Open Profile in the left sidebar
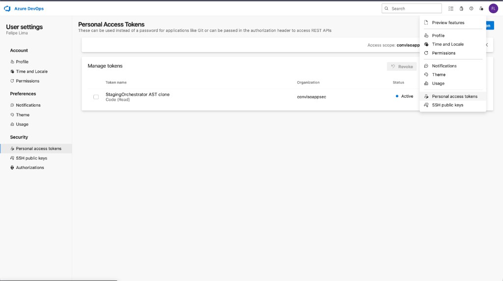The width and height of the screenshot is (503, 281). click(36, 61)
